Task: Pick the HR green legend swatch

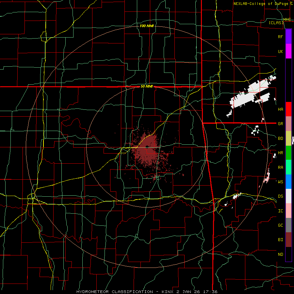Action: 288,153
